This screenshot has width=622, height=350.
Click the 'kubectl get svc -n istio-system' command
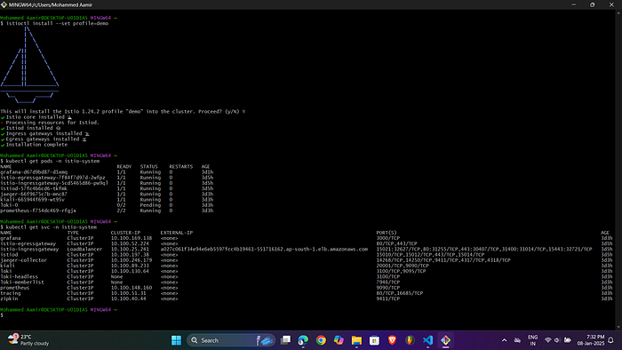(x=52, y=227)
